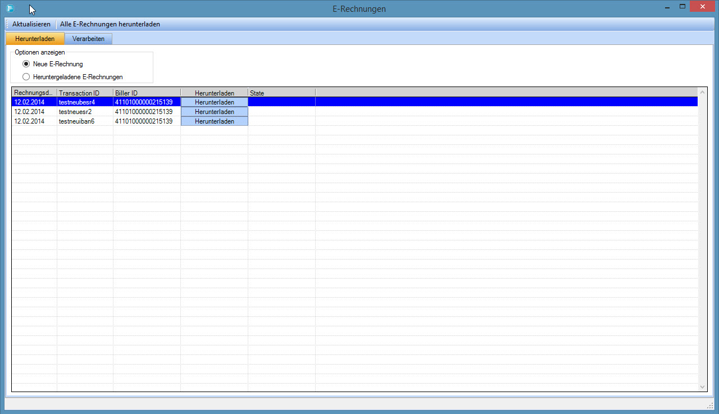Select the Neue E-Rechnung radio option
This screenshot has height=414, width=719.
pyautogui.click(x=26, y=64)
